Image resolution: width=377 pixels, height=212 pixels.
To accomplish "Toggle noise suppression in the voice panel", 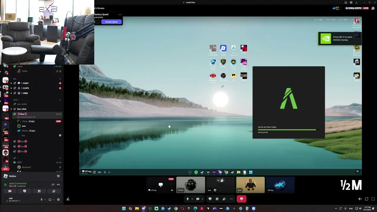I will 53,185.
